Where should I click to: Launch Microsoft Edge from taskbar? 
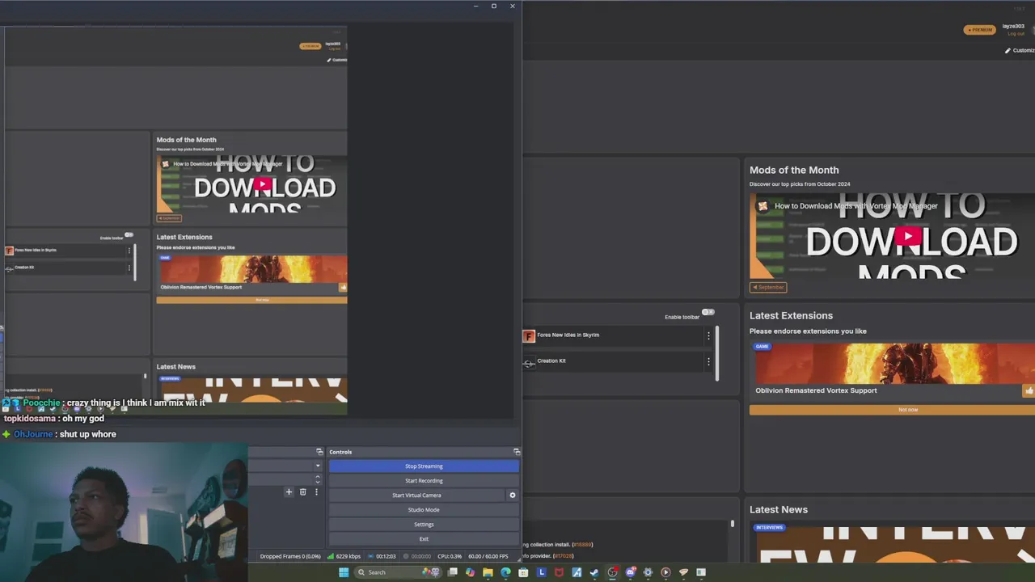pos(505,572)
